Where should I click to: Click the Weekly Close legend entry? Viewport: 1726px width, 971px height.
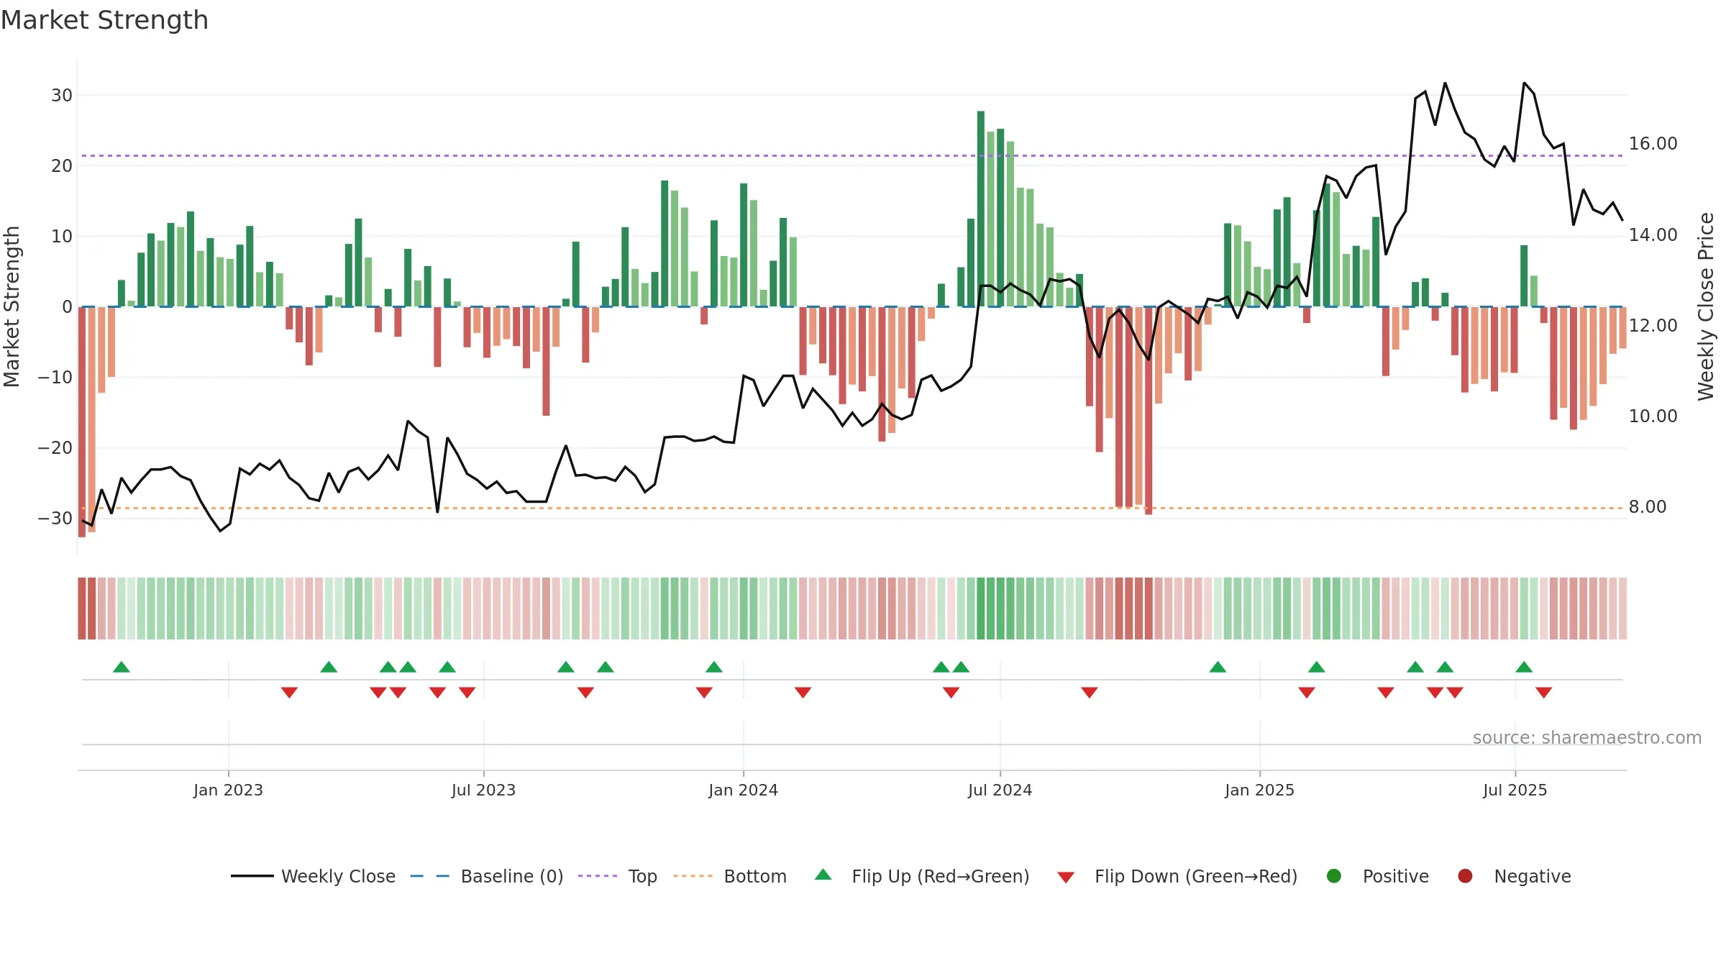pyautogui.click(x=313, y=876)
